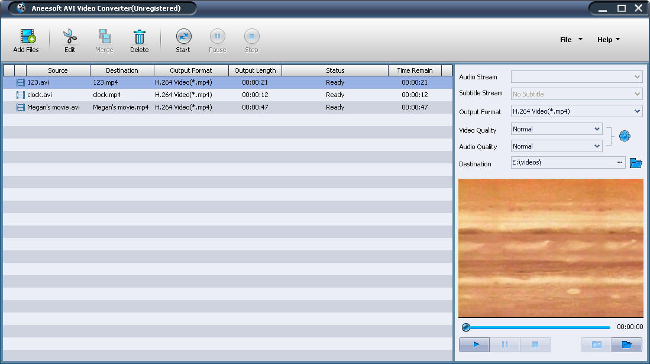650x364 pixels.
Task: Select the Megan's movie.avi file row
Action: (x=228, y=108)
